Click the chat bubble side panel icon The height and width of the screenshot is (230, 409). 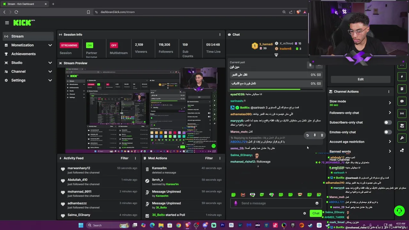coord(402,101)
